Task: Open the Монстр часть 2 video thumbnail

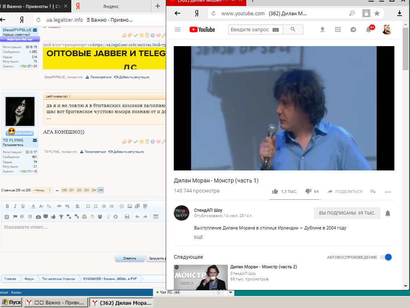Action: coord(201,277)
